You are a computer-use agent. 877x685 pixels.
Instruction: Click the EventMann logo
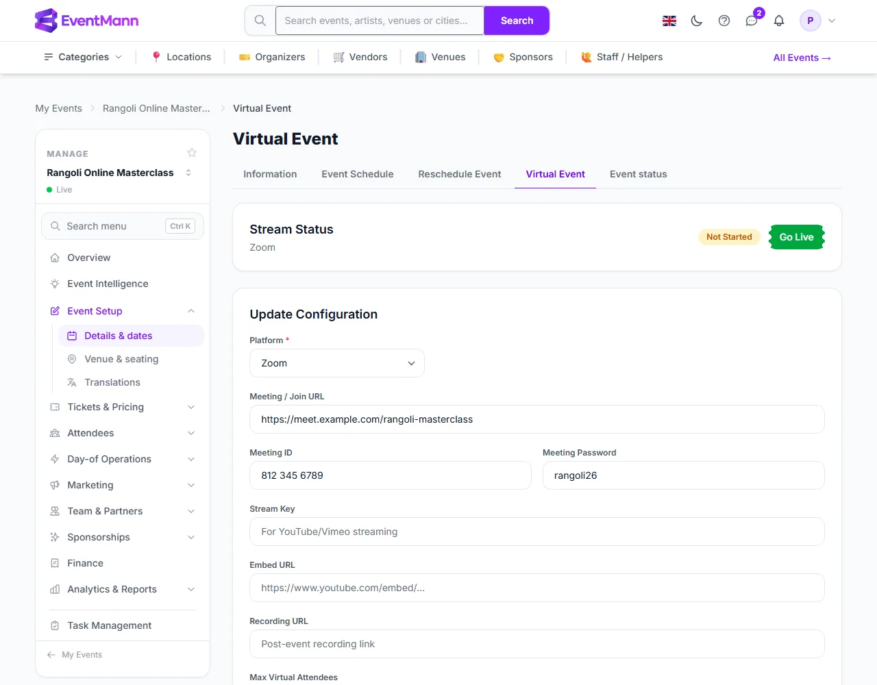87,21
